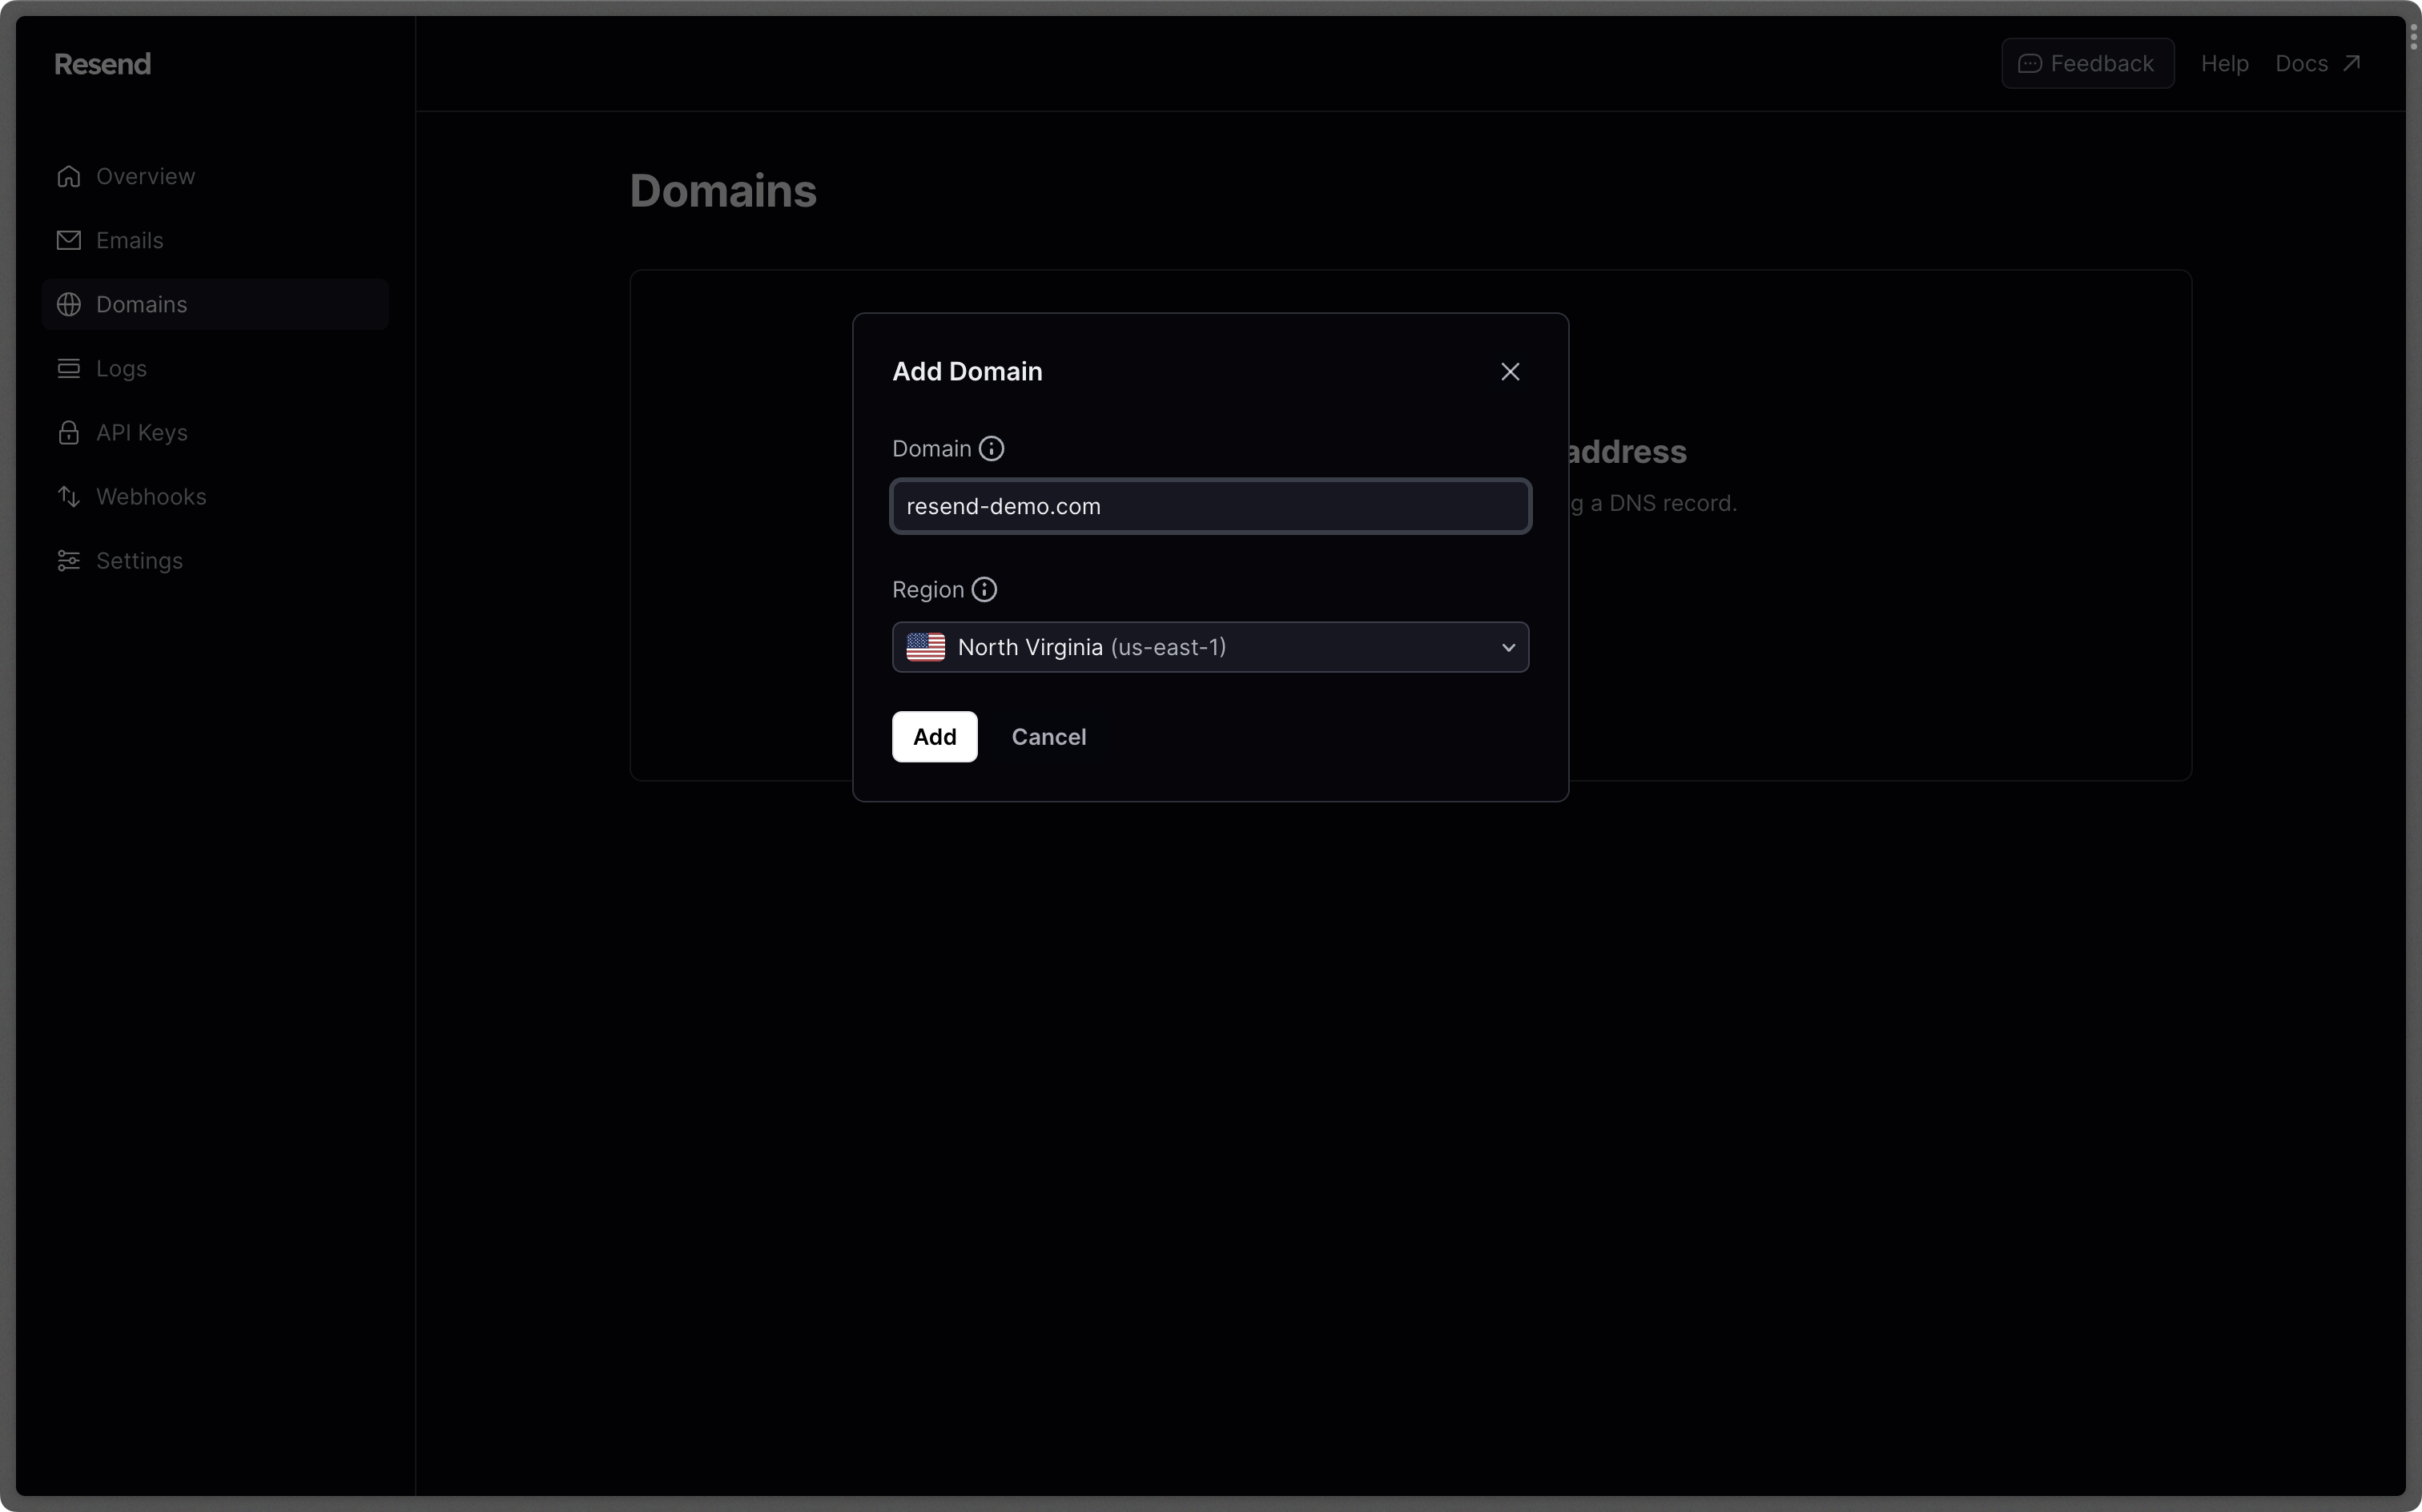The image size is (2422, 1512).
Task: Close the Add Domain modal with X
Action: click(x=1509, y=371)
